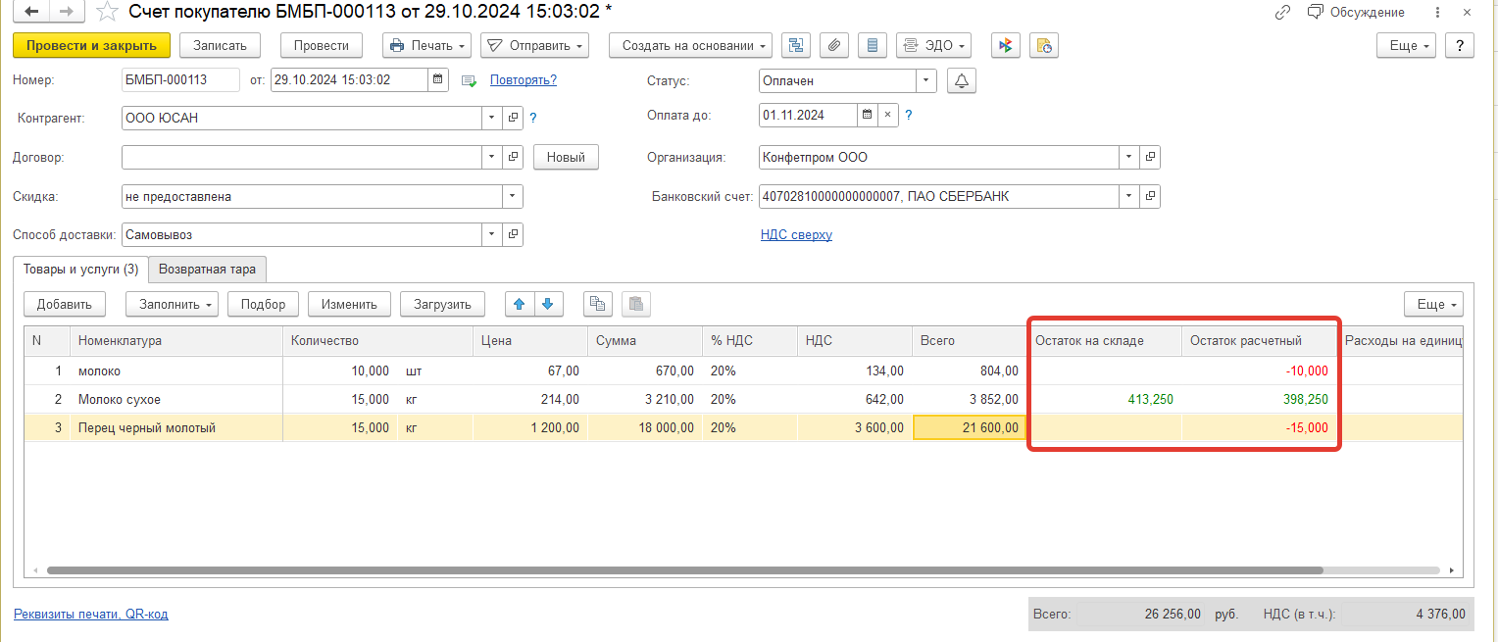Viewport: 1498px width, 642px height.
Task: Open the document structure (related documents) icon
Action: pyautogui.click(x=795, y=46)
